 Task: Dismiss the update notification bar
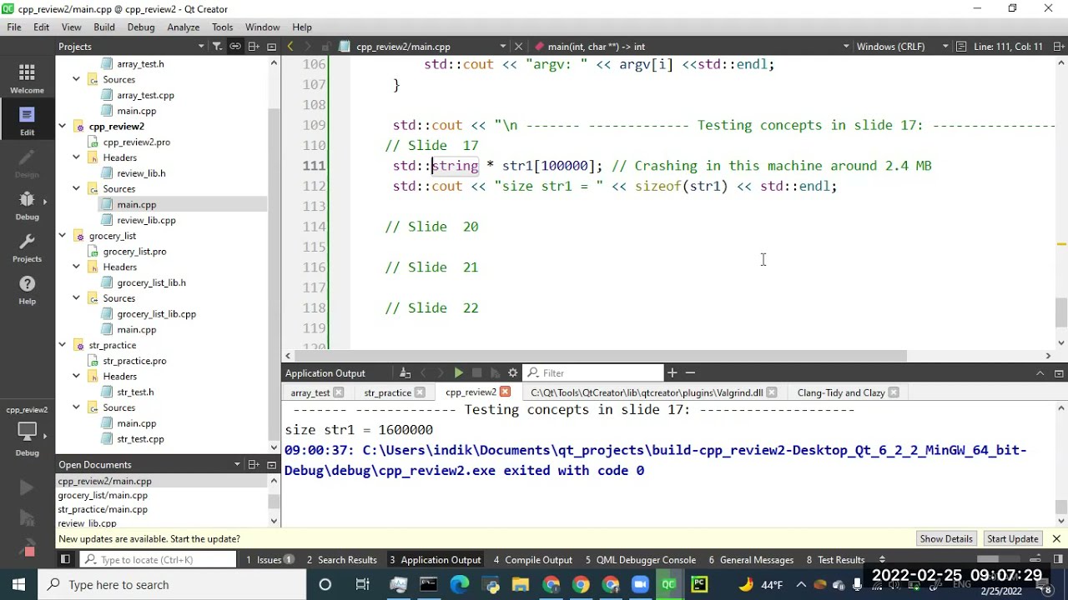pyautogui.click(x=1056, y=539)
